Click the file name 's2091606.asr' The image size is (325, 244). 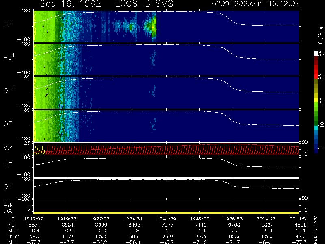(x=236, y=4)
